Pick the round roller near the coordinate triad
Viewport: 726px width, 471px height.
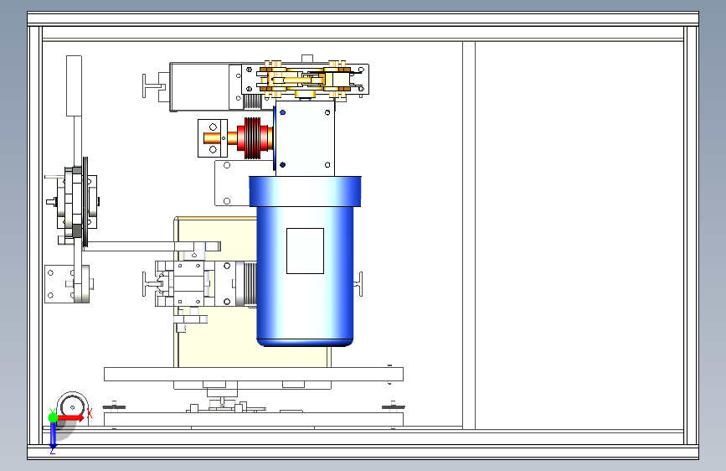pyautogui.click(x=73, y=407)
